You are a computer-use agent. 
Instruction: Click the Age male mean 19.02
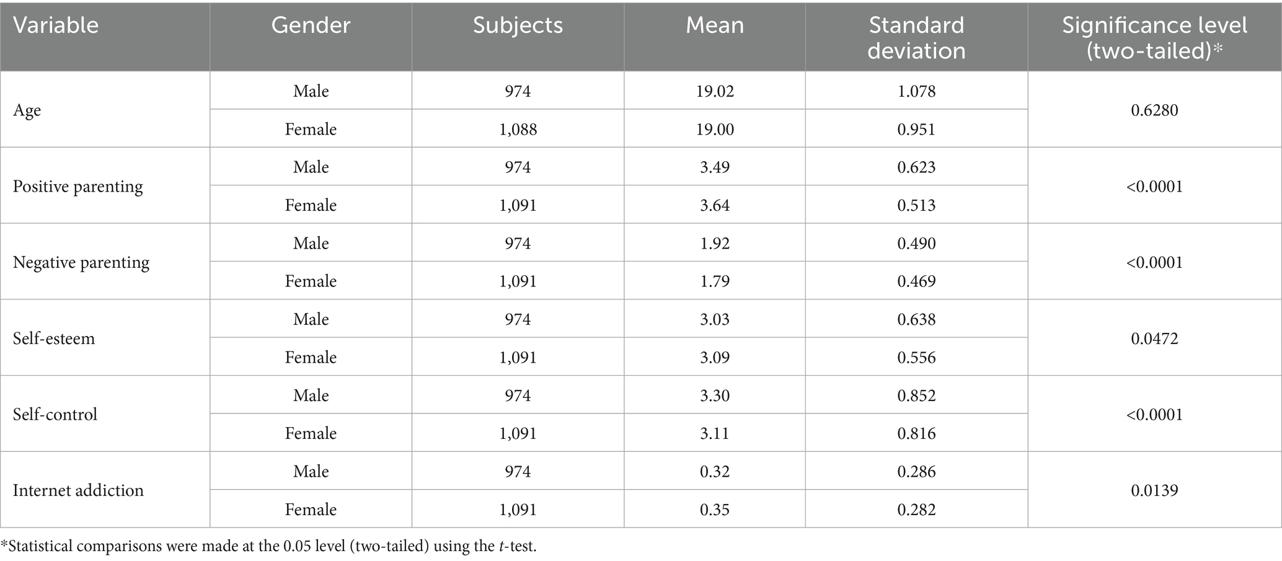[x=714, y=91]
